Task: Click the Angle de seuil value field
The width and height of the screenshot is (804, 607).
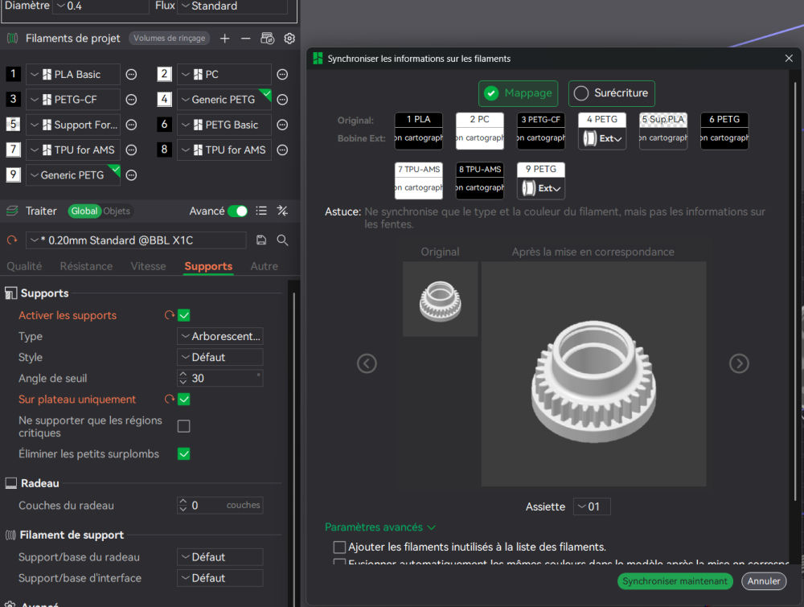Action: tap(220, 379)
